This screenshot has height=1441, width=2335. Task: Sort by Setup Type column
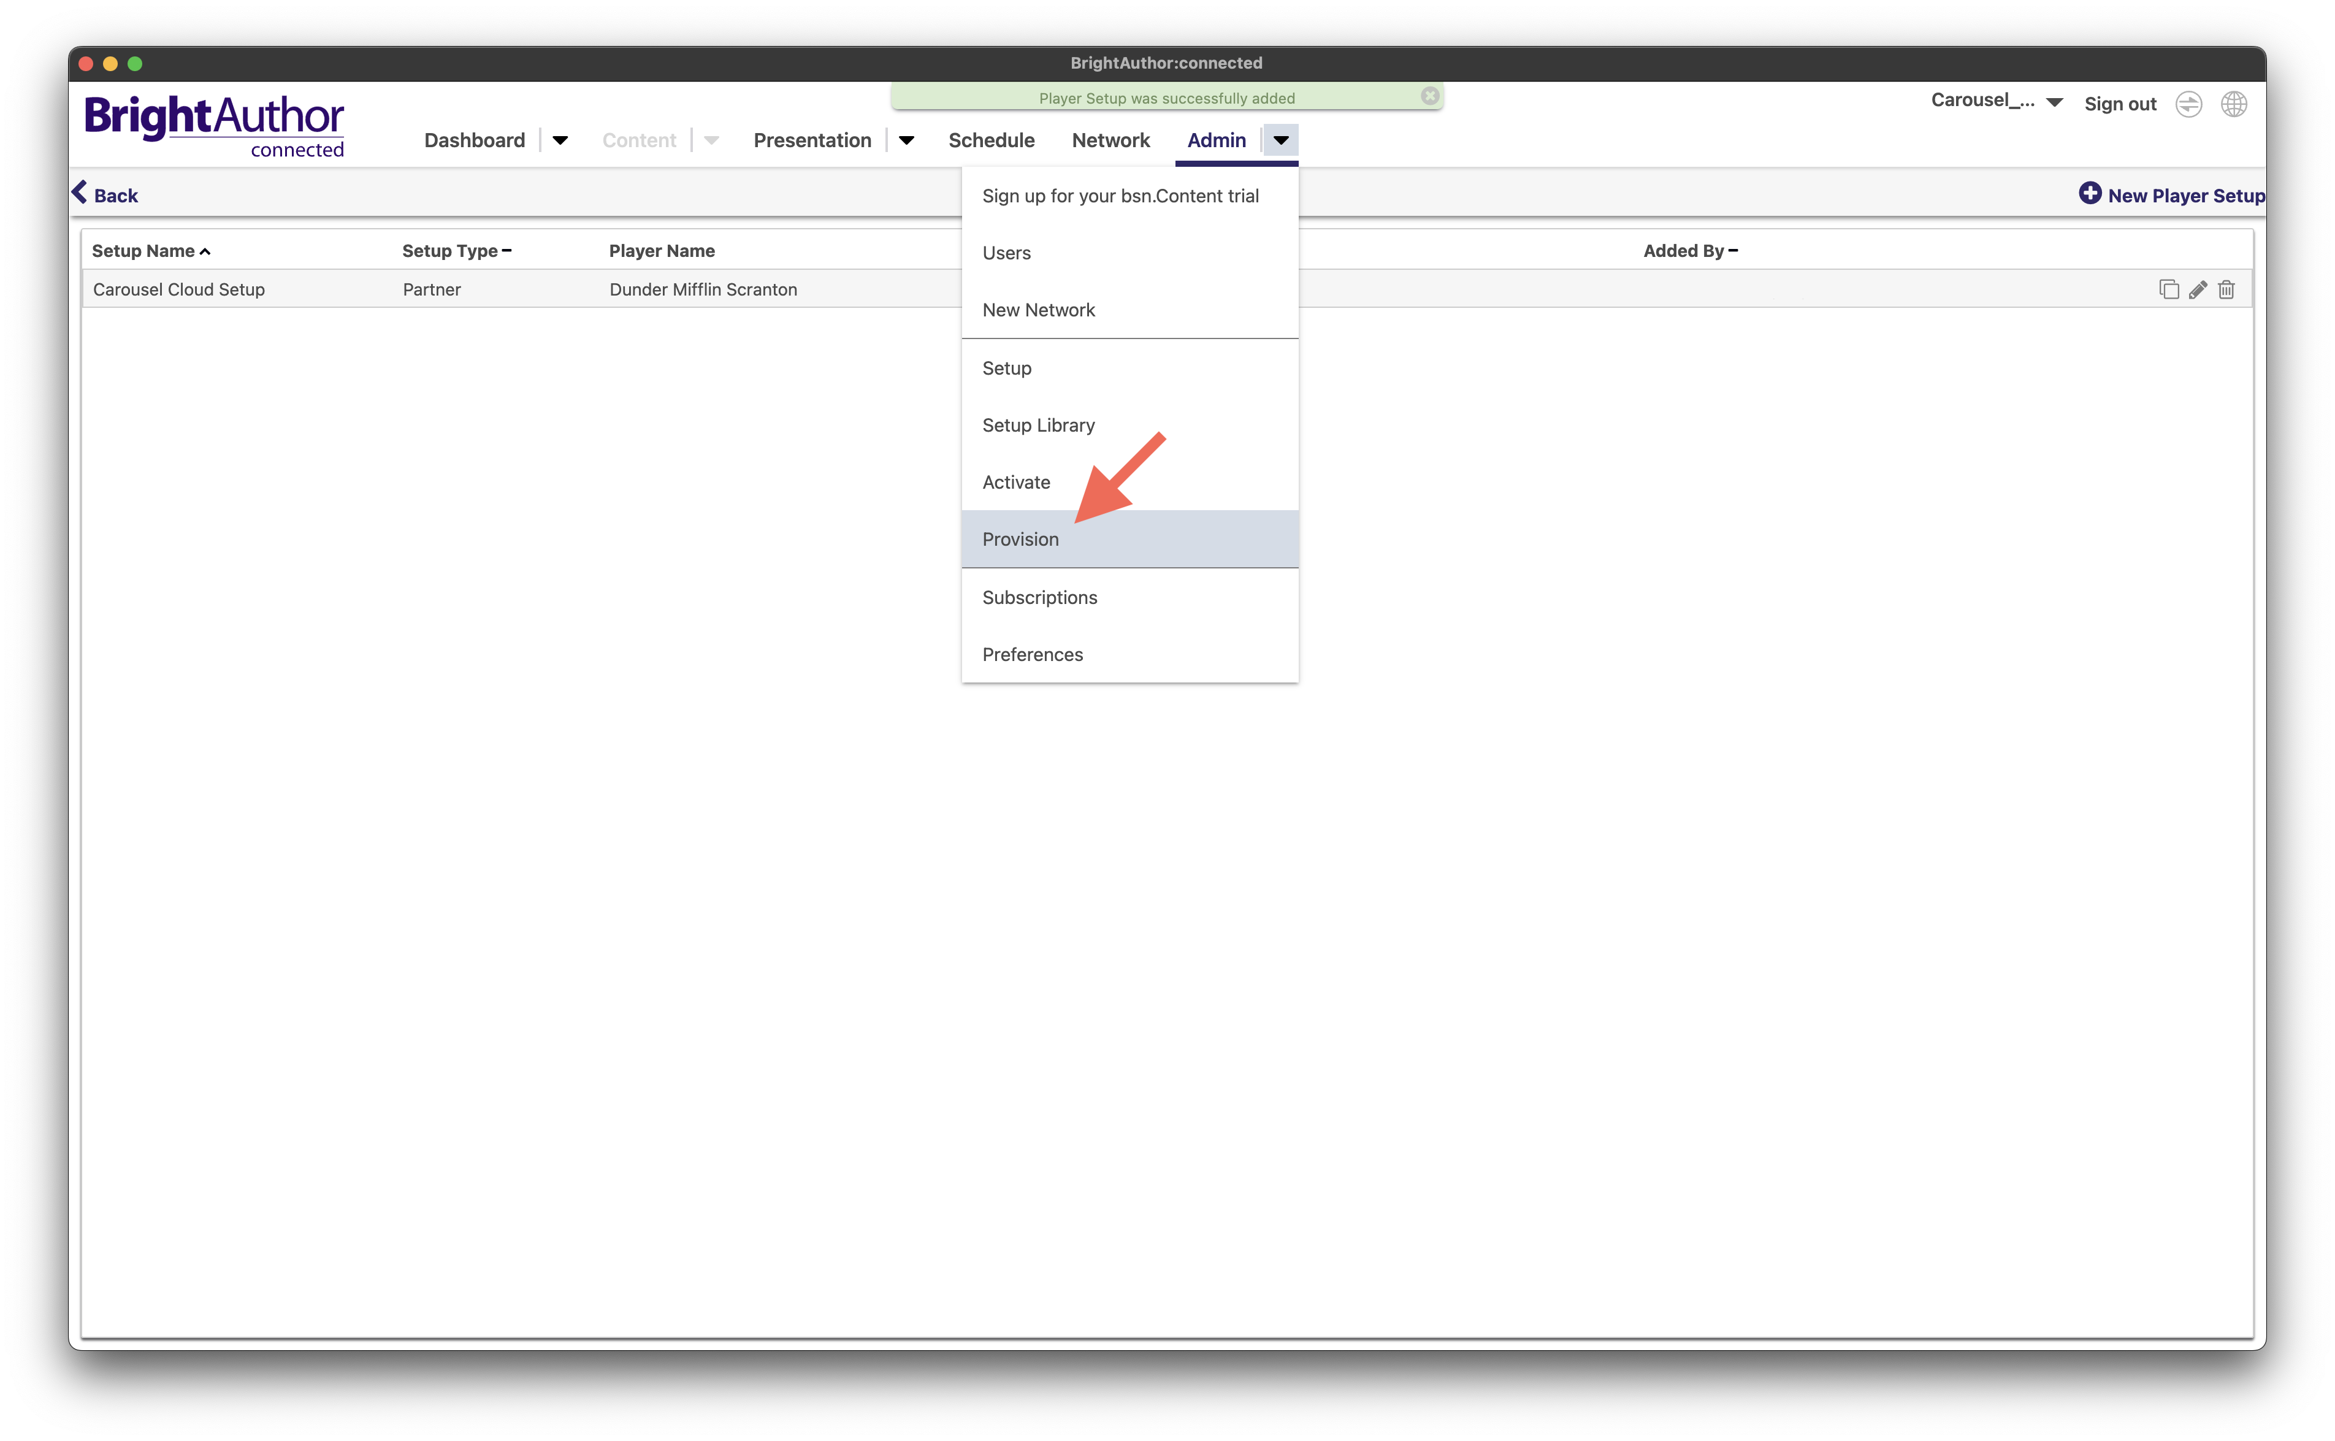(457, 251)
